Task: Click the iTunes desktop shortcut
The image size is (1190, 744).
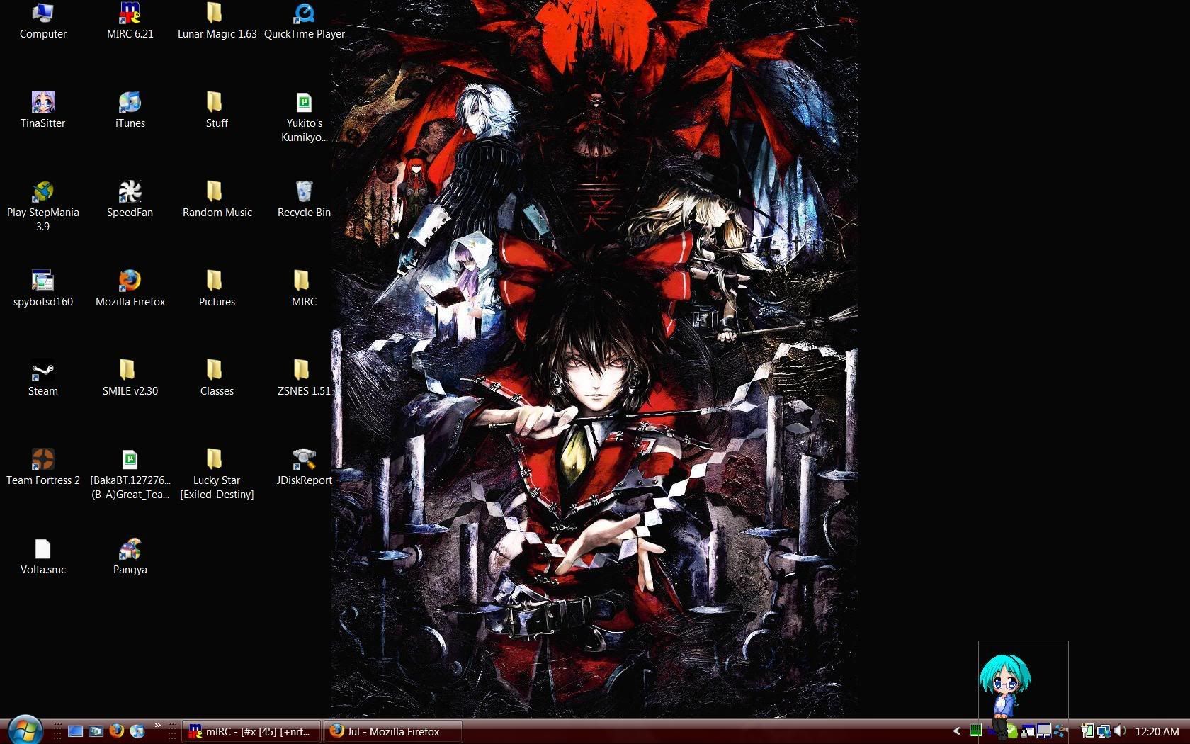Action: tap(130, 103)
